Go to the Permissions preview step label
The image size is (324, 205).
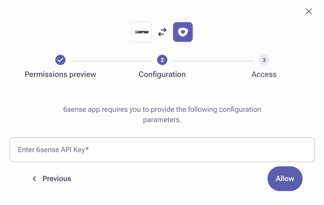[60, 74]
